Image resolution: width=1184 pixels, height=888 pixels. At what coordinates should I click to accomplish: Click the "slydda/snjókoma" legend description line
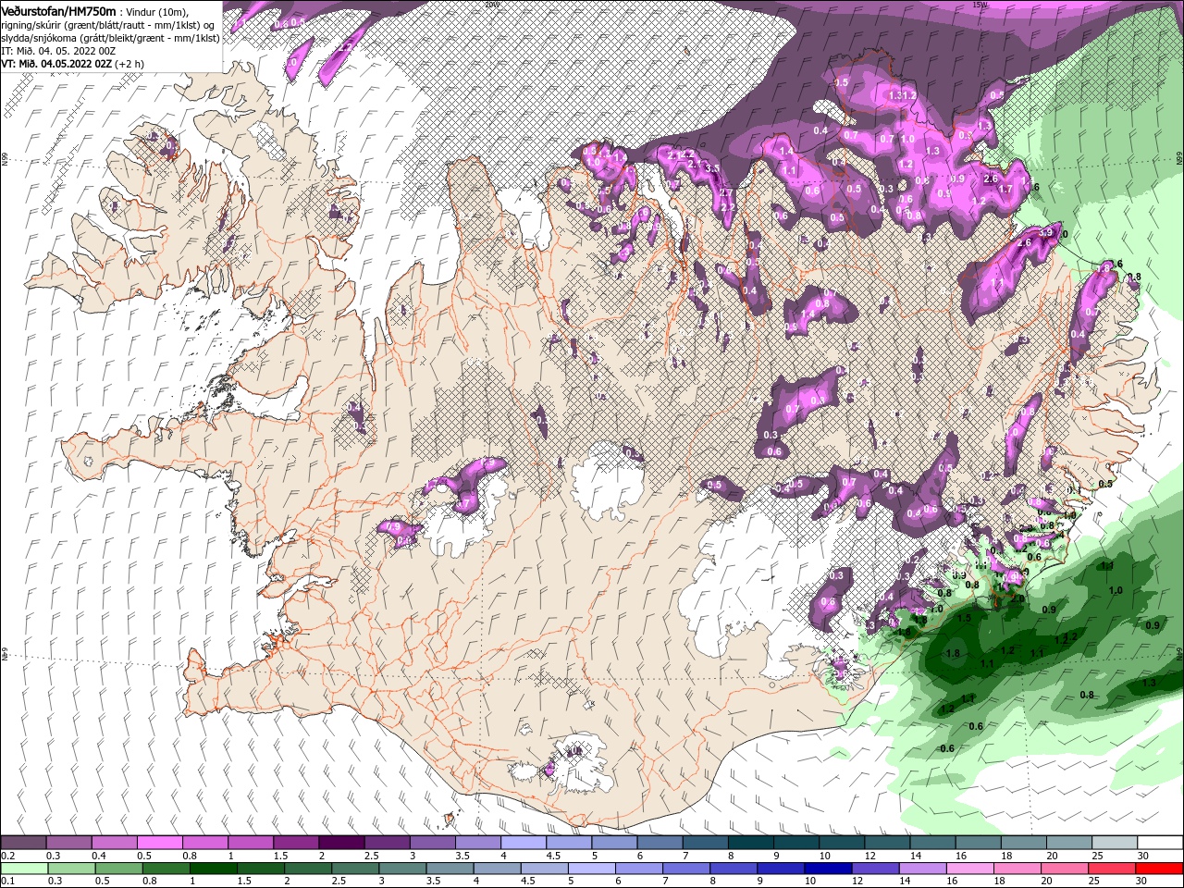110,39
